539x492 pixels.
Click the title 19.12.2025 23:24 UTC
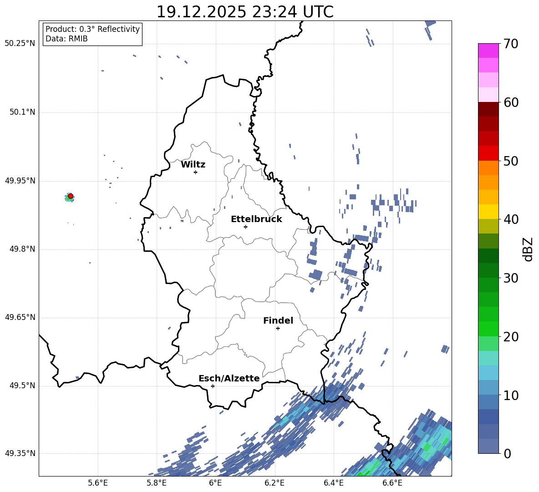(x=245, y=12)
